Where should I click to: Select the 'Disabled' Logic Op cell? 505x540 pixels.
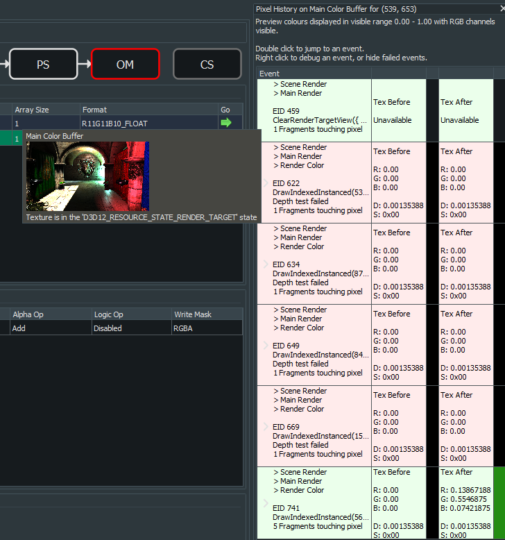132,328
